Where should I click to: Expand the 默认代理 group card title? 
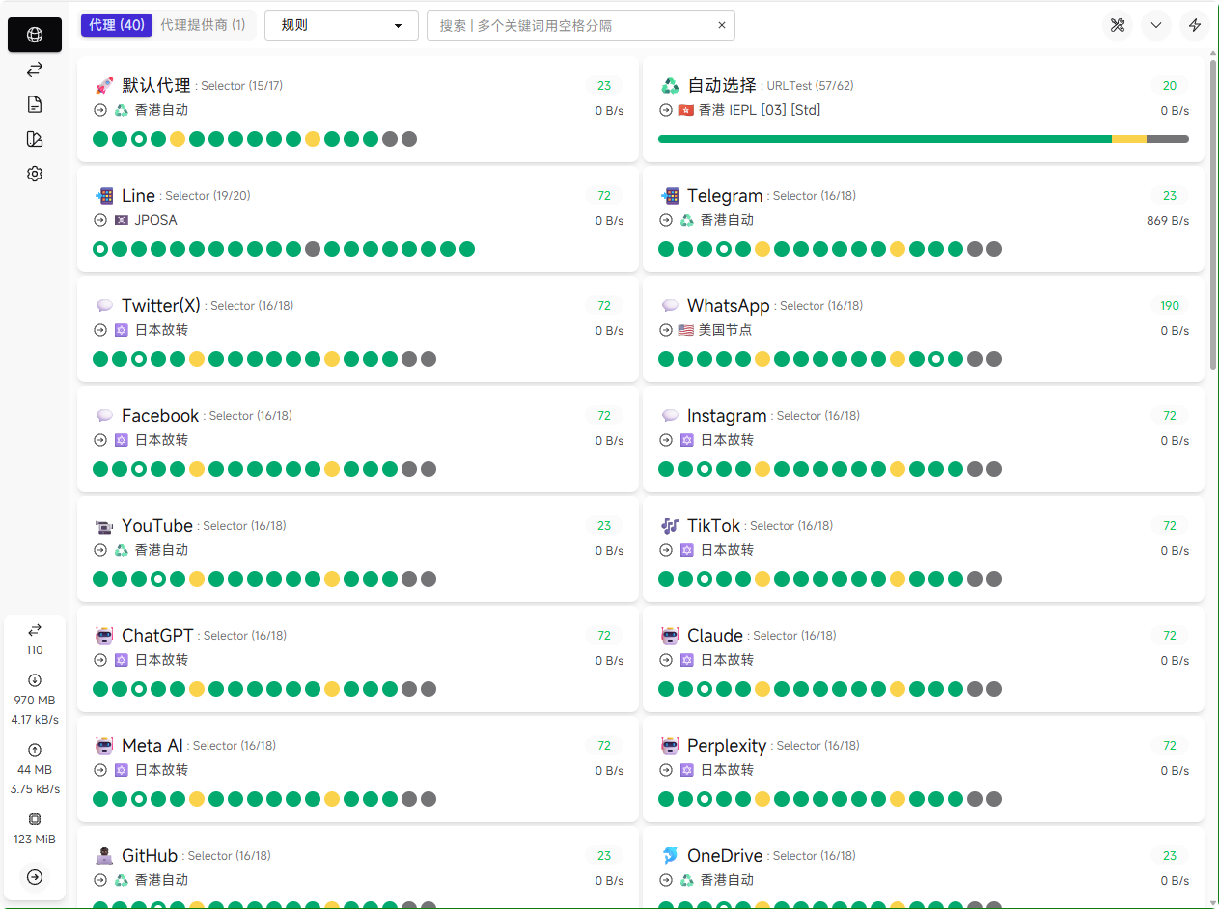click(x=156, y=85)
